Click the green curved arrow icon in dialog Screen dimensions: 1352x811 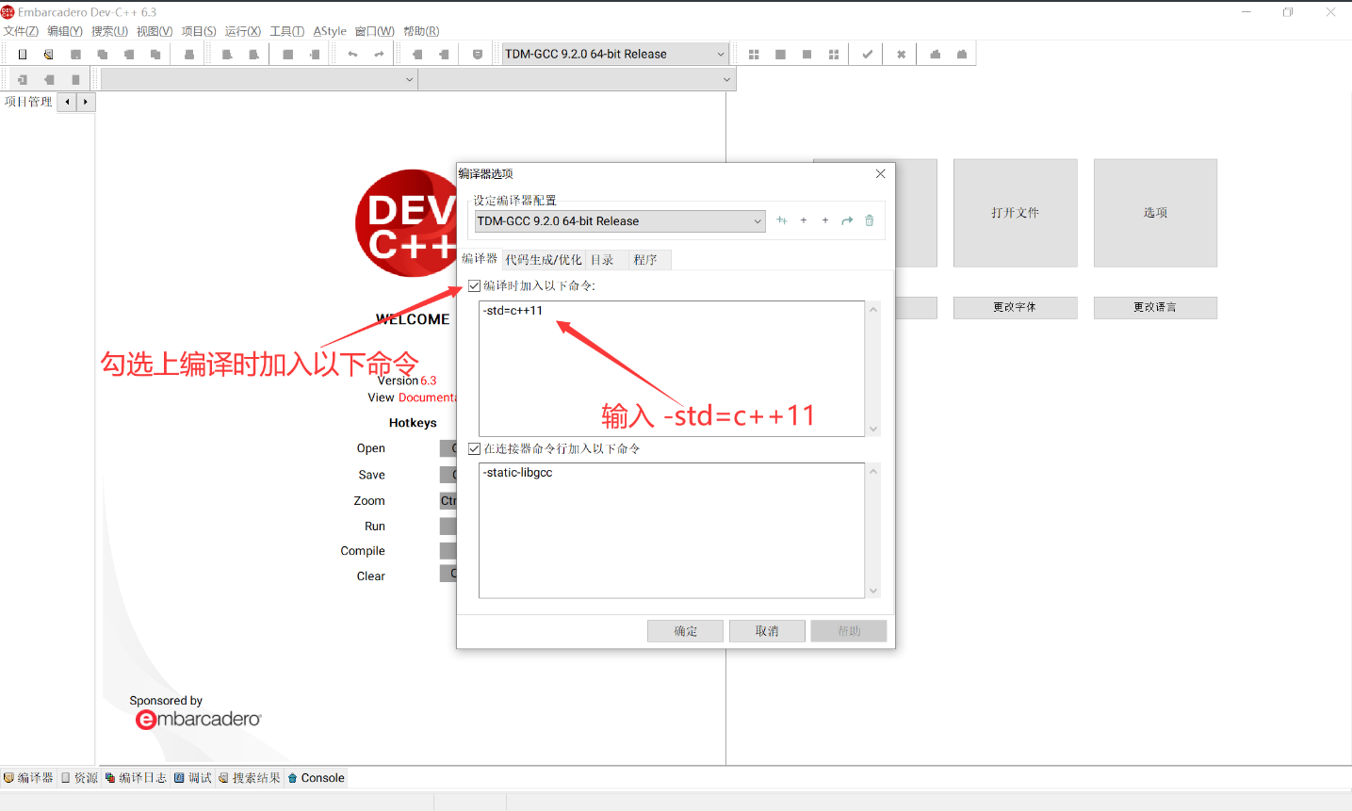[847, 220]
